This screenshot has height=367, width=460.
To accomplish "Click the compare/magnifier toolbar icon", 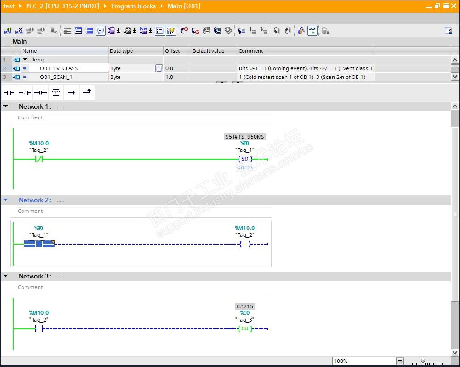I will point(301,31).
